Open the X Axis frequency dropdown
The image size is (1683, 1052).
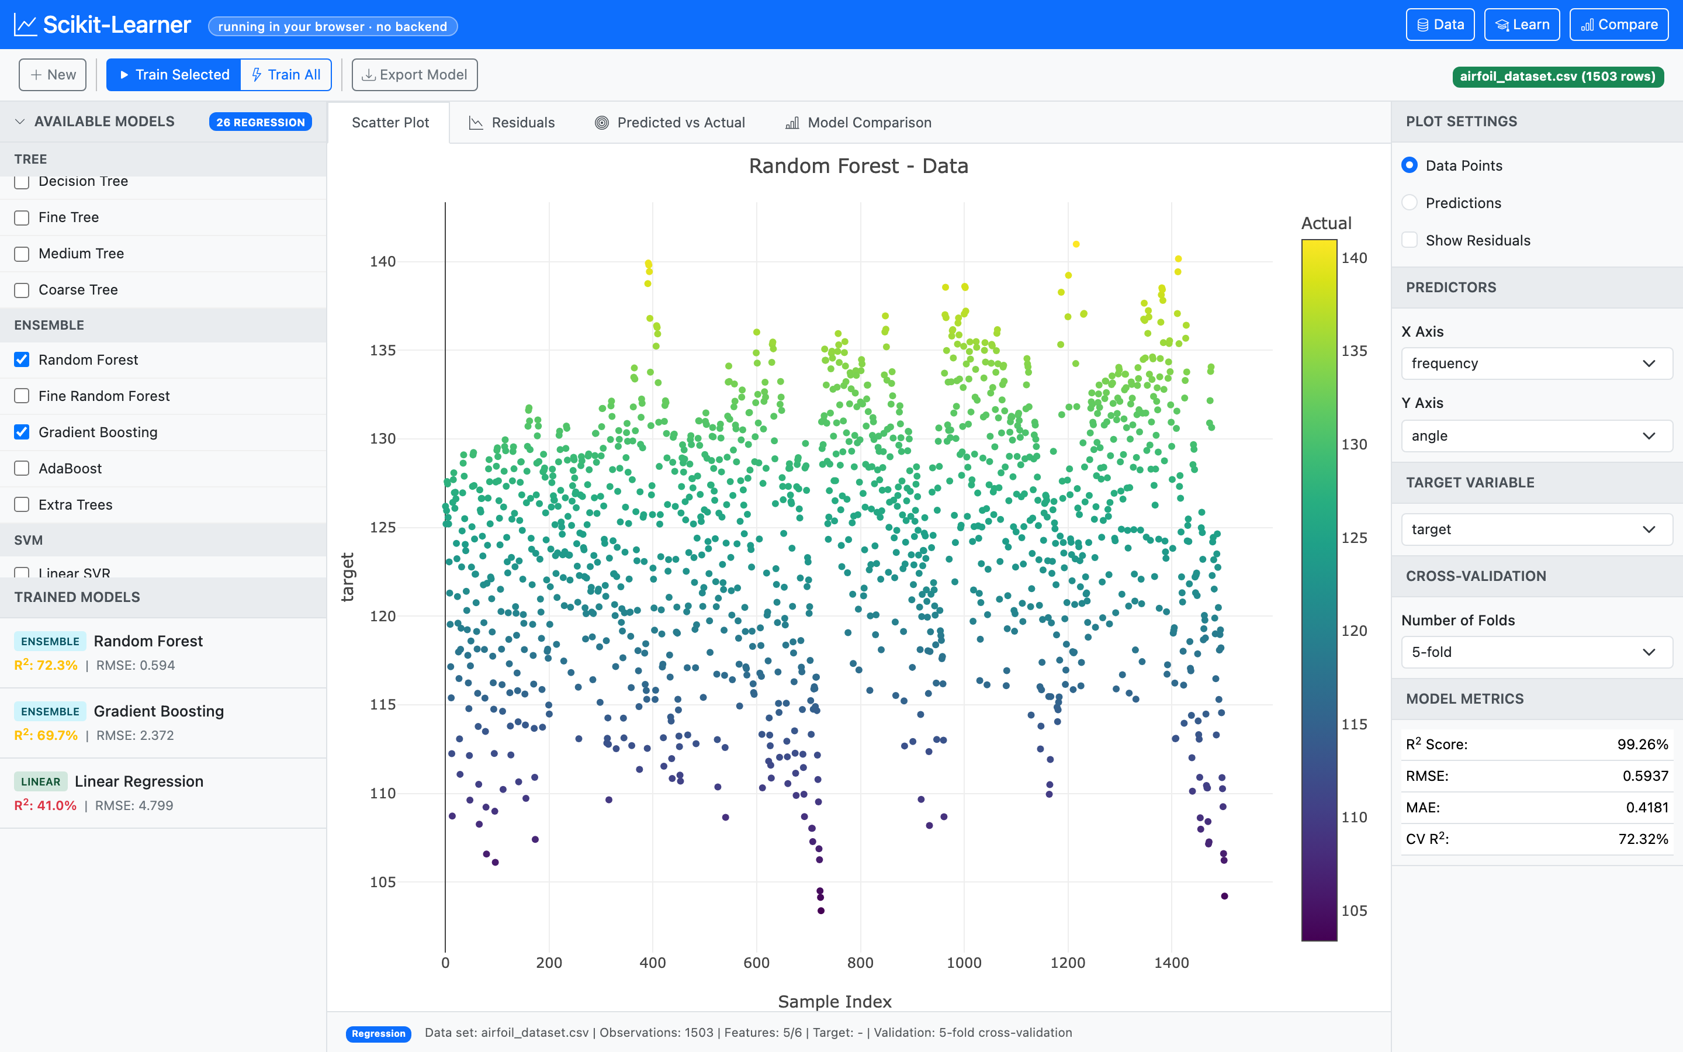(1536, 363)
